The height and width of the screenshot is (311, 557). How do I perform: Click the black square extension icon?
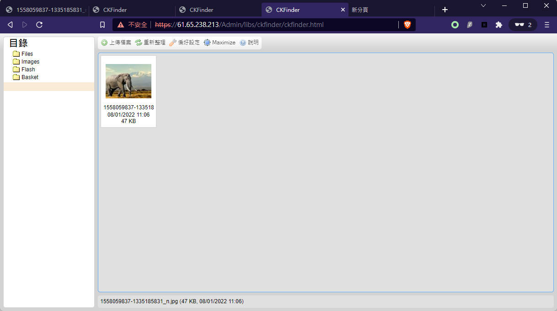pos(484,25)
